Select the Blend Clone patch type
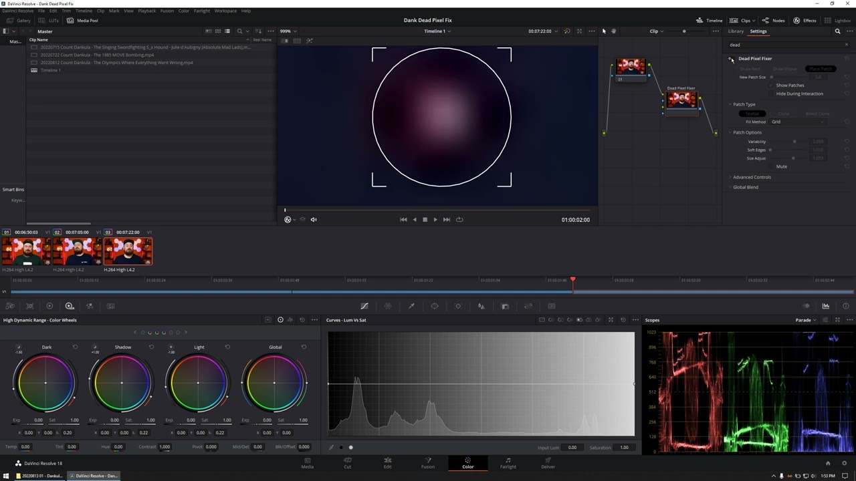 [817, 114]
